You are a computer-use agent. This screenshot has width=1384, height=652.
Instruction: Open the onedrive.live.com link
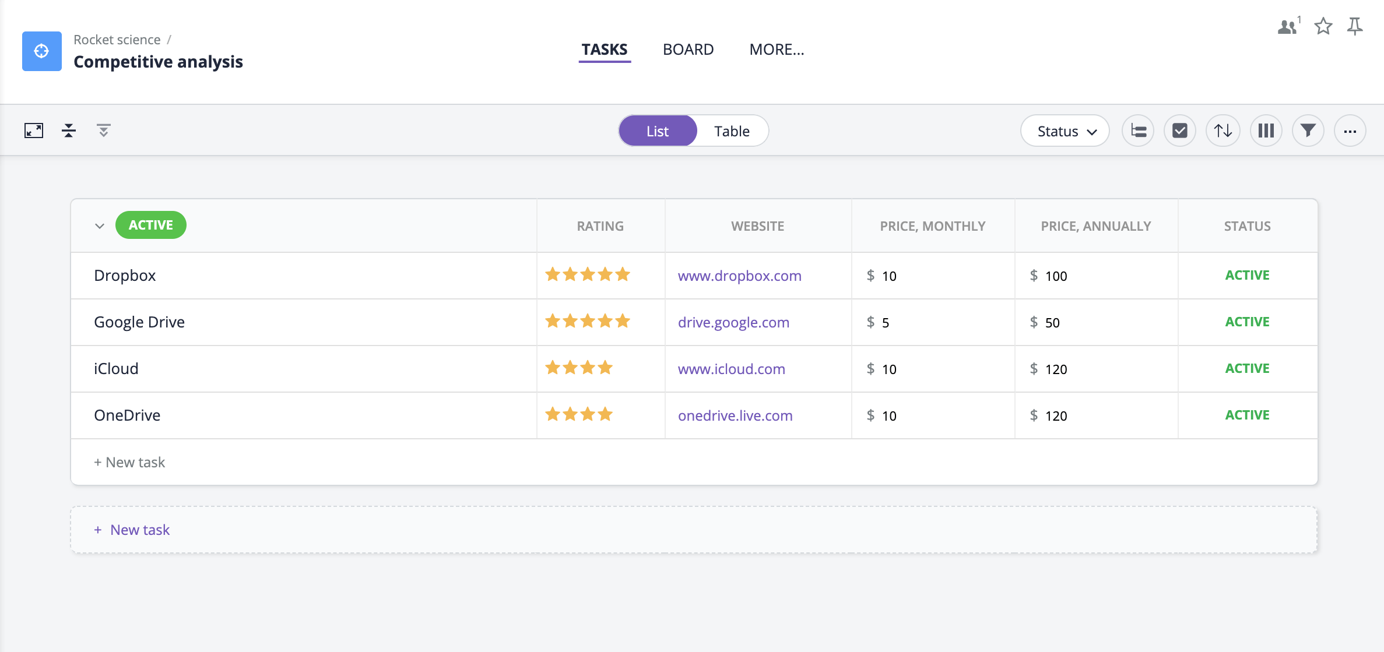tap(735, 415)
